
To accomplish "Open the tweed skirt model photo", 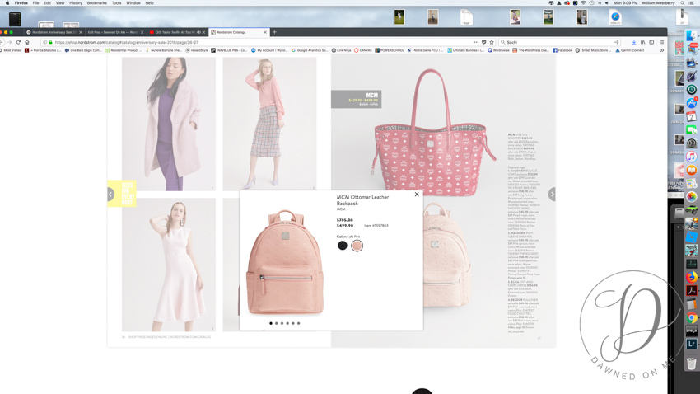I will pyautogui.click(x=269, y=124).
